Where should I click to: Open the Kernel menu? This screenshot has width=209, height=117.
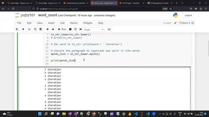point(74,23)
